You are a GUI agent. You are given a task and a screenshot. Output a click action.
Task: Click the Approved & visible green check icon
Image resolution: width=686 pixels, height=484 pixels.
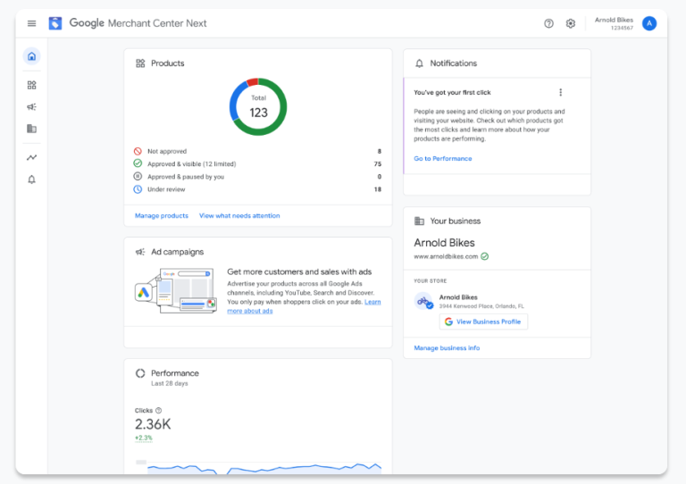pos(138,163)
